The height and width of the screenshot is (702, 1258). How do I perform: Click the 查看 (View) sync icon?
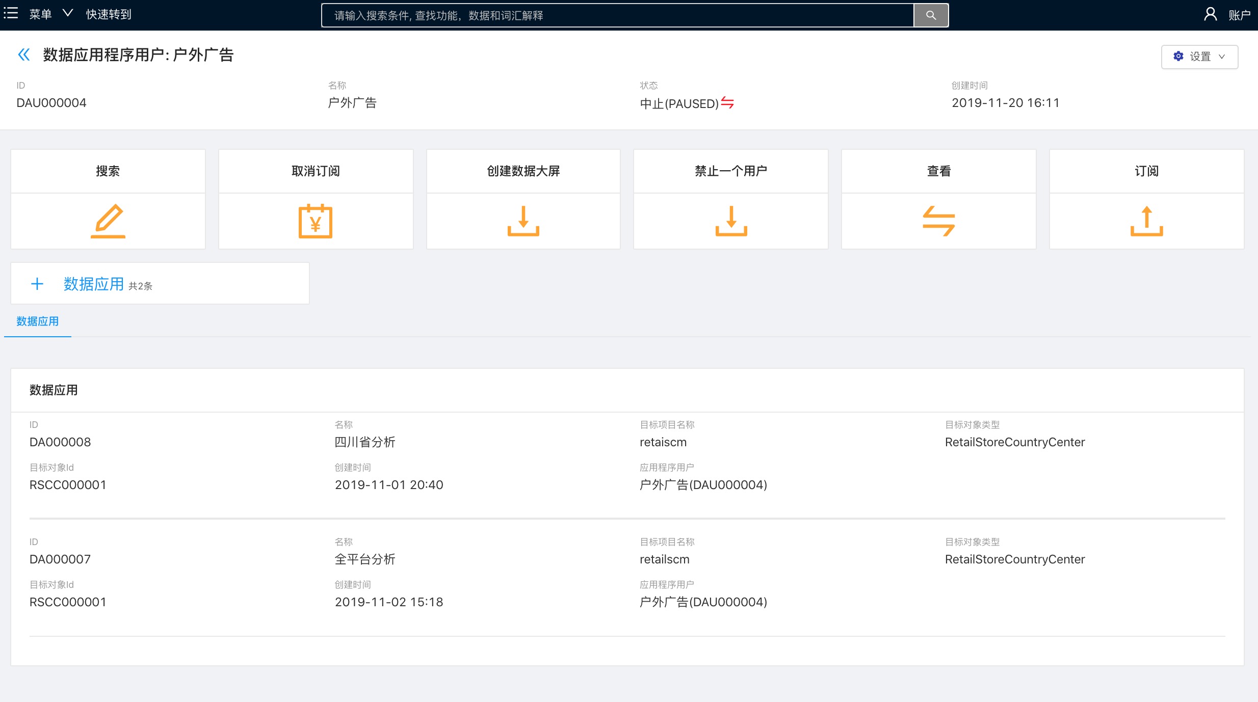click(939, 221)
